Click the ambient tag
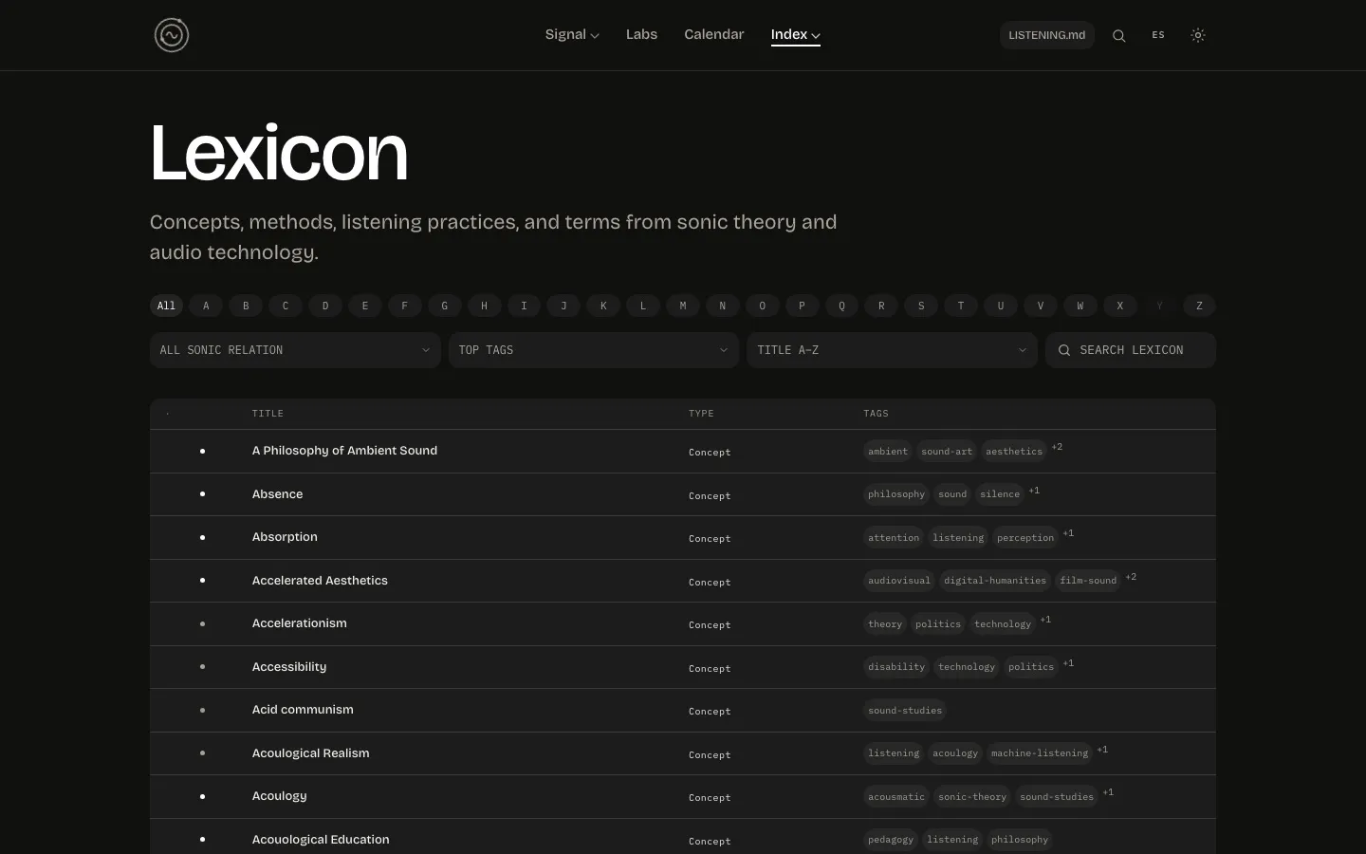 click(x=888, y=452)
